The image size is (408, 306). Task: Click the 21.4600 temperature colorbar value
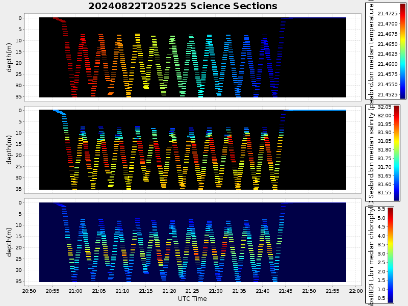point(388,64)
